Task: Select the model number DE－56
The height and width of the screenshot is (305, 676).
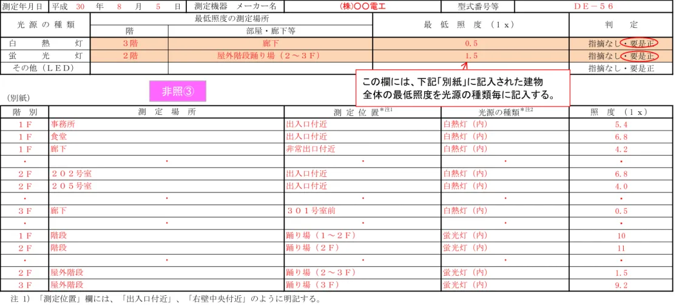Action: (593, 7)
